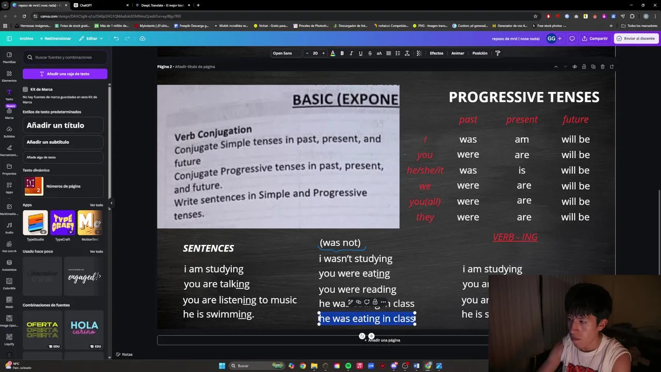Open the comments speech bubble
Screen dimensions: 661x372
click(572, 38)
